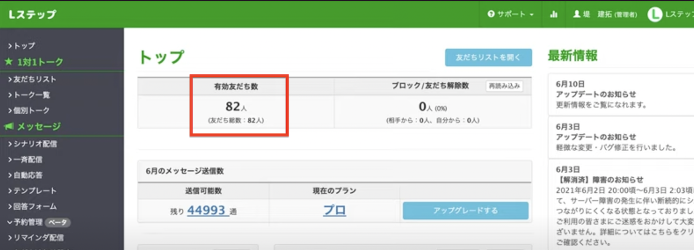This screenshot has height=250, width=694.
Task: Collapse the 予約管理 sidebar group
Action: point(24,222)
